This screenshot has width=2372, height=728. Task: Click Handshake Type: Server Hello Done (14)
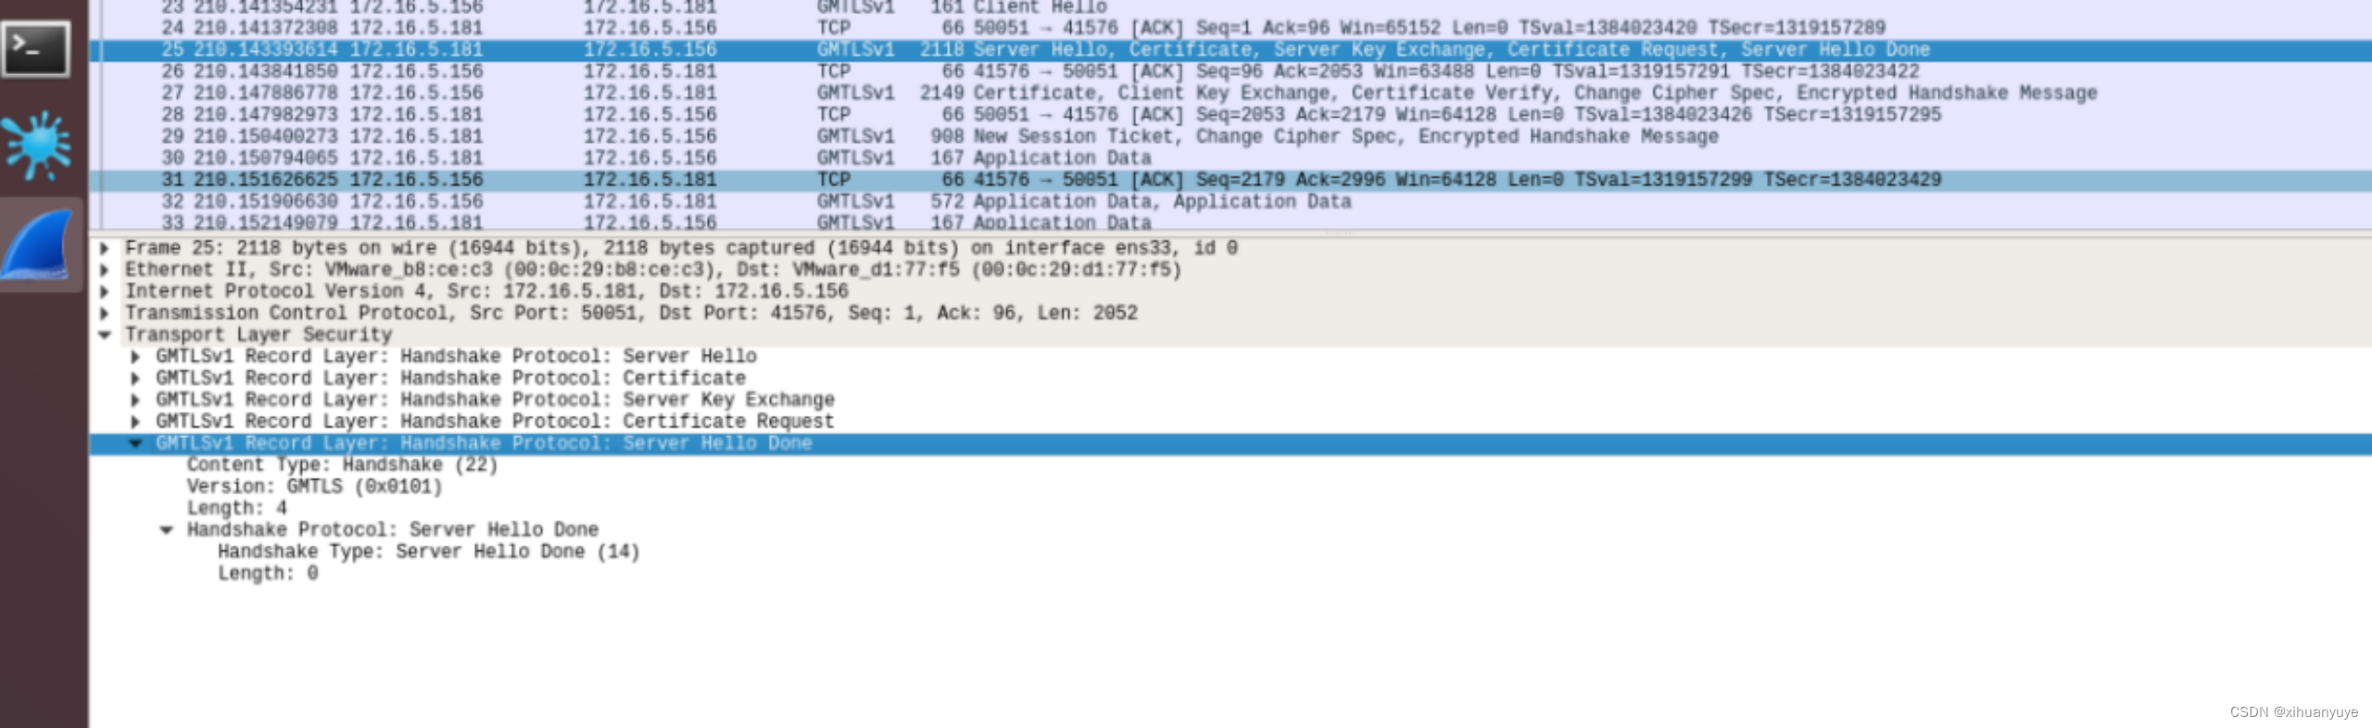pyautogui.click(x=429, y=552)
